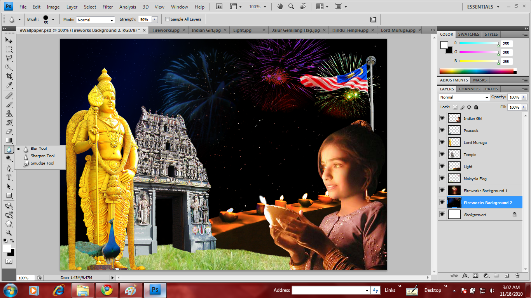The image size is (531, 298).
Task: Hide the Indian Girl layer
Action: click(442, 118)
